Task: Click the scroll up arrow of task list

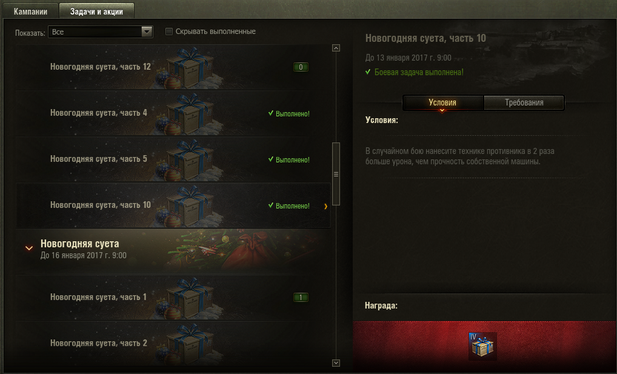Action: pyautogui.click(x=336, y=48)
